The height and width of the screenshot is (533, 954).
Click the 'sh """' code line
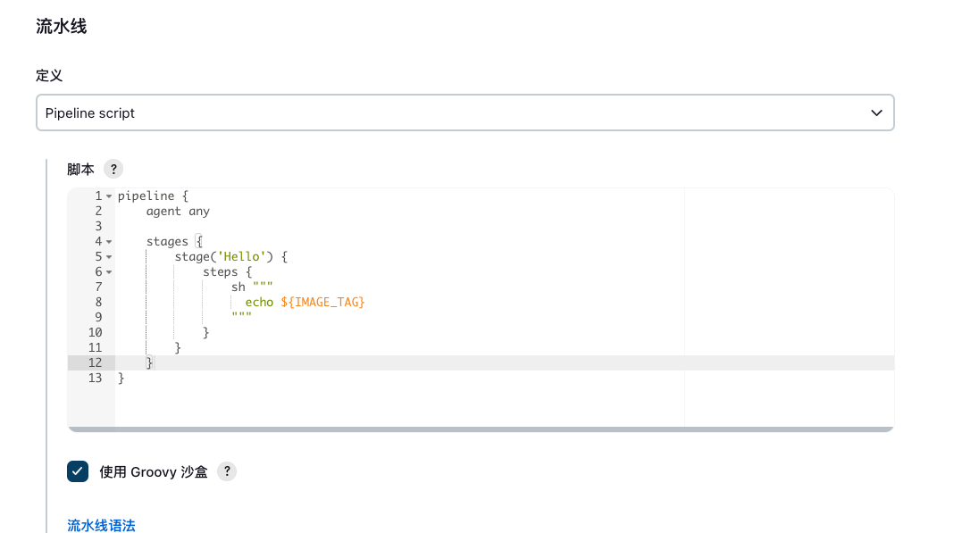coord(252,287)
